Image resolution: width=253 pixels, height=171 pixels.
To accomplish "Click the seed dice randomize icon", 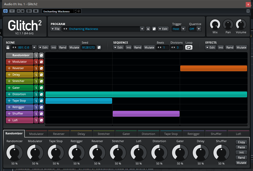I will (99, 47).
